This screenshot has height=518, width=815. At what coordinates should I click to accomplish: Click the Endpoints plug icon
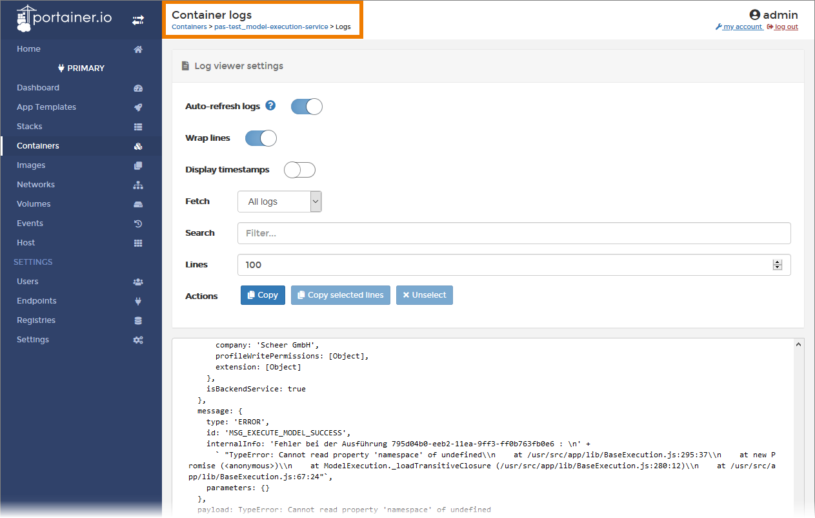tap(138, 301)
